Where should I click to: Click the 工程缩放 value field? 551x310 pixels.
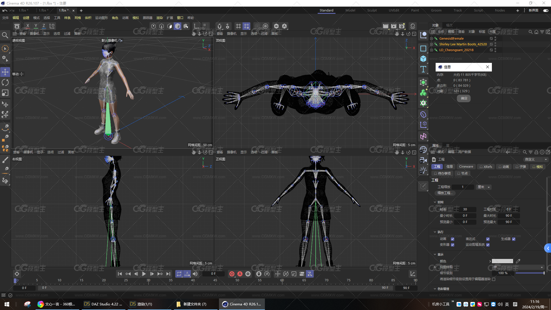pyautogui.click(x=463, y=187)
